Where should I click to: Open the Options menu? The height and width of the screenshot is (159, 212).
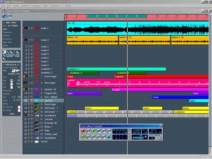pos(25,6)
